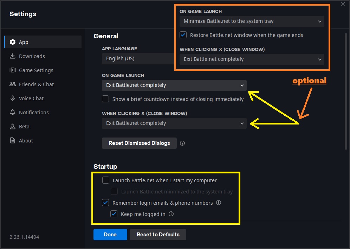The width and height of the screenshot is (350, 249).
Task: Click the Beta flask icon
Action: click(13, 127)
